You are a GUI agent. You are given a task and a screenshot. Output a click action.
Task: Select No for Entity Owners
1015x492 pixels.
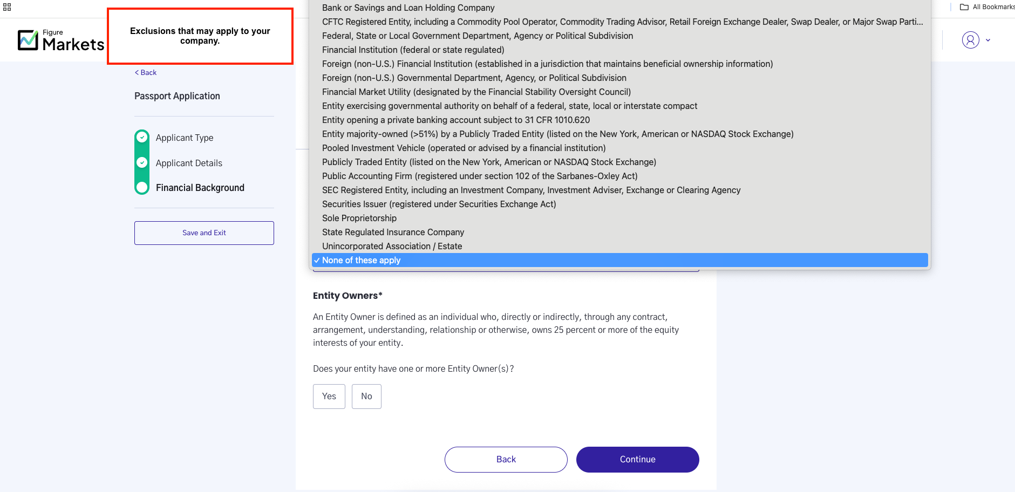click(x=366, y=397)
